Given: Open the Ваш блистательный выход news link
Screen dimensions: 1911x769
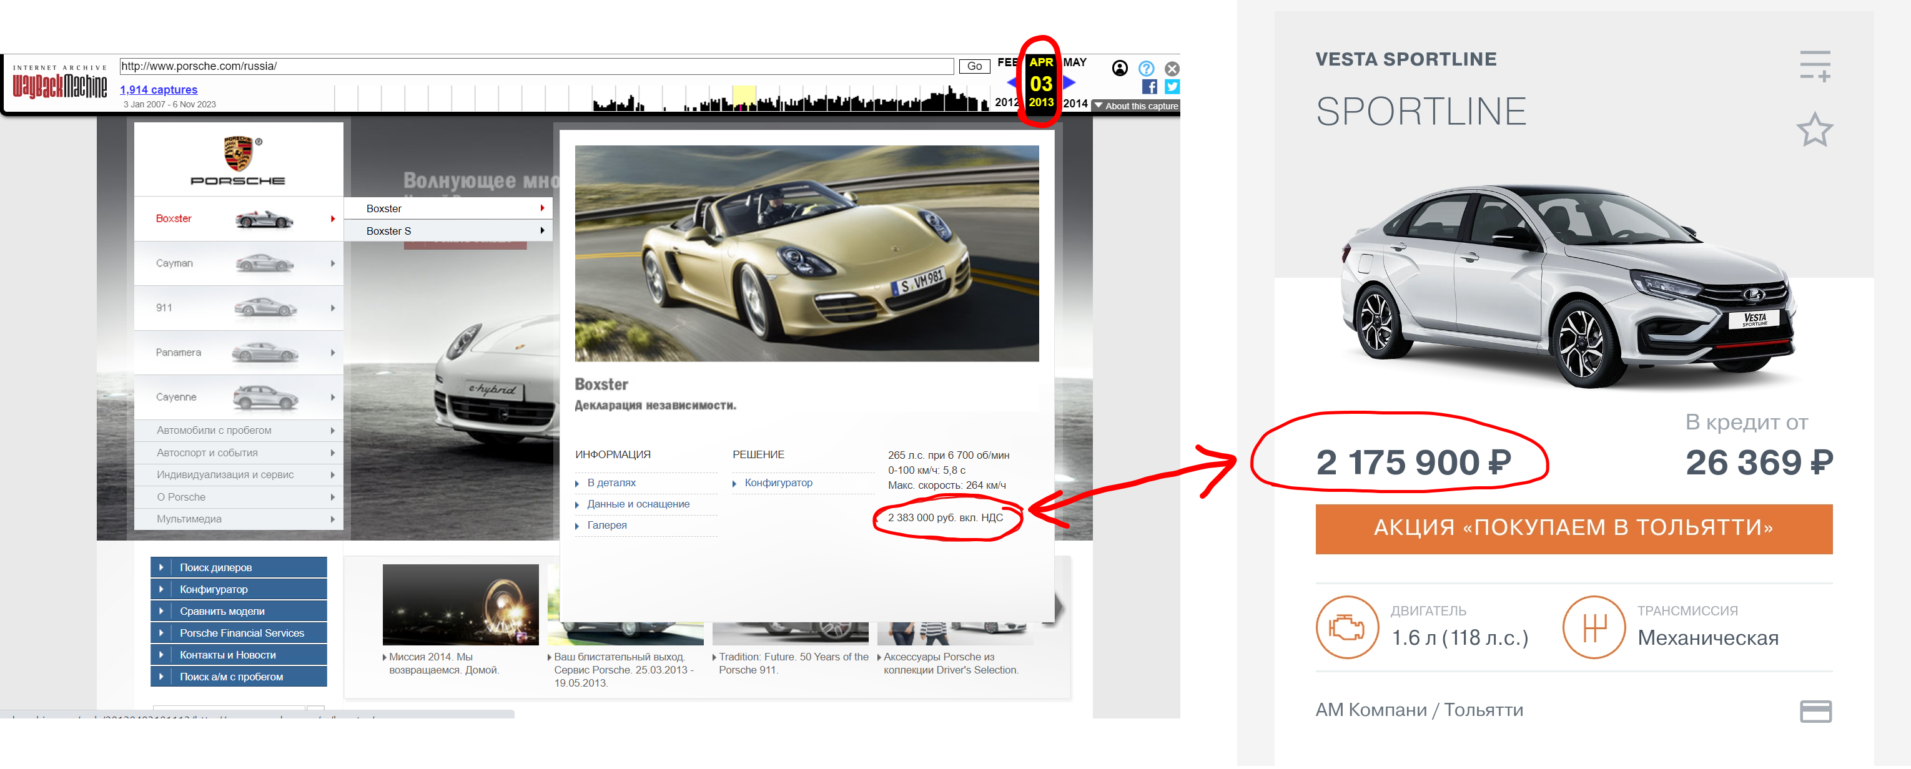Looking at the screenshot, I should (x=623, y=670).
